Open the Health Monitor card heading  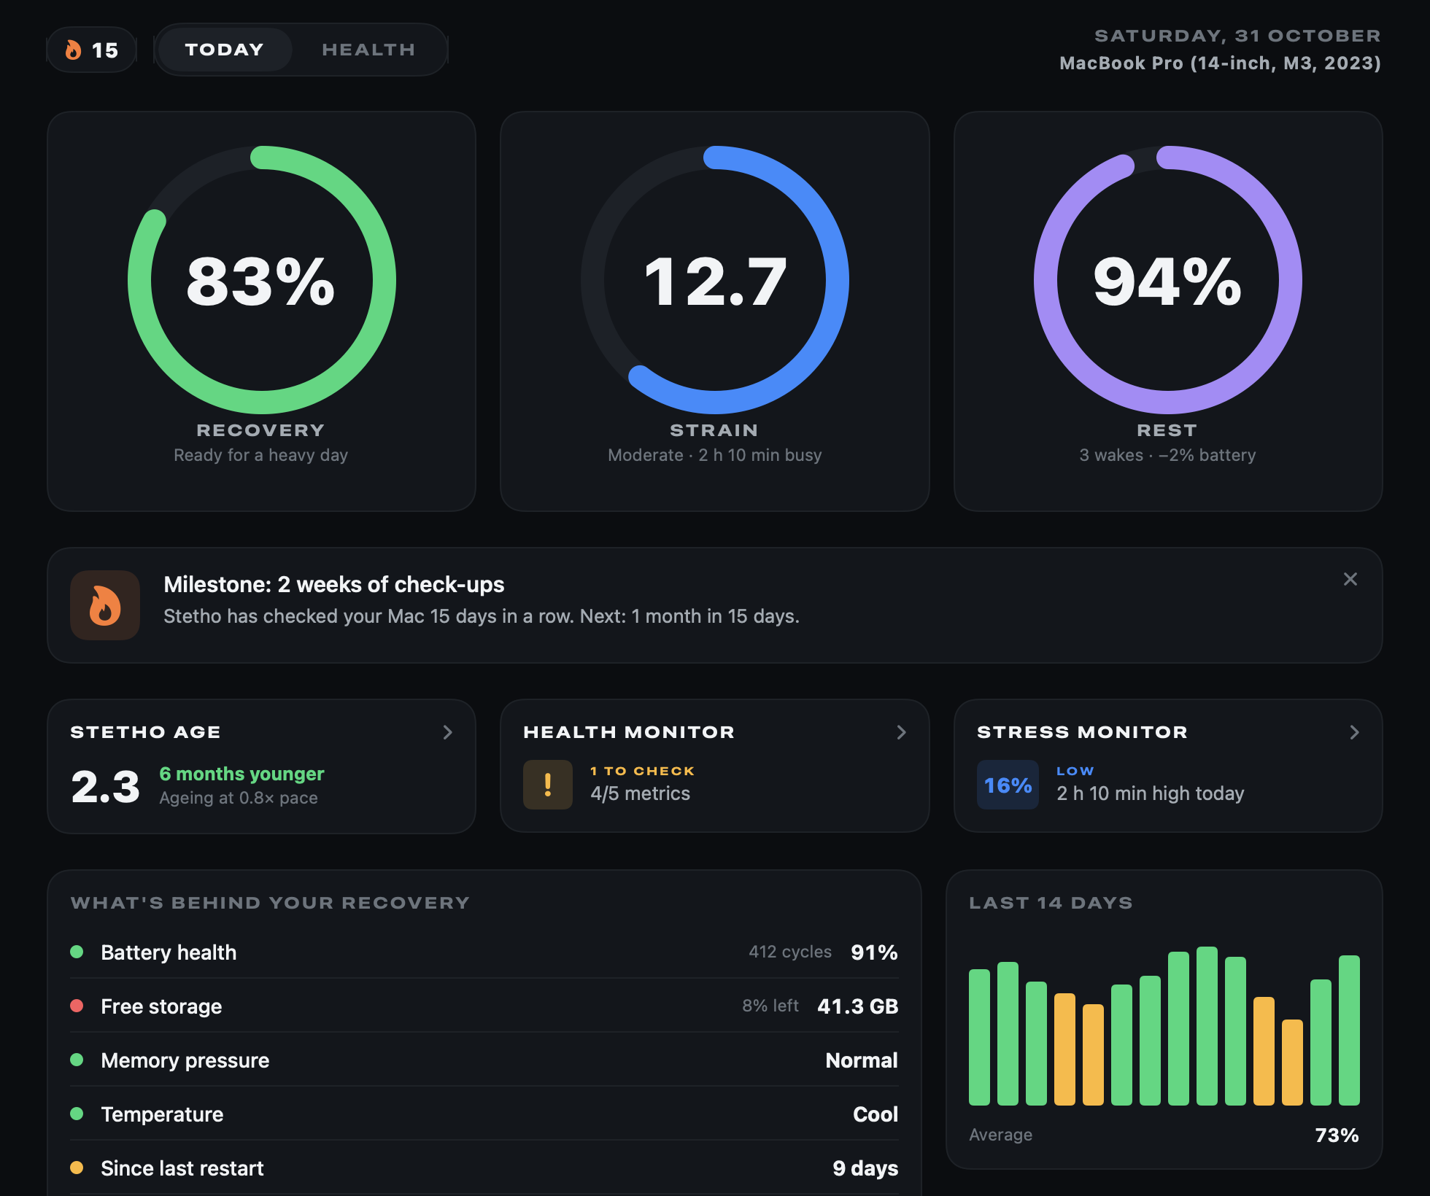coord(629,732)
